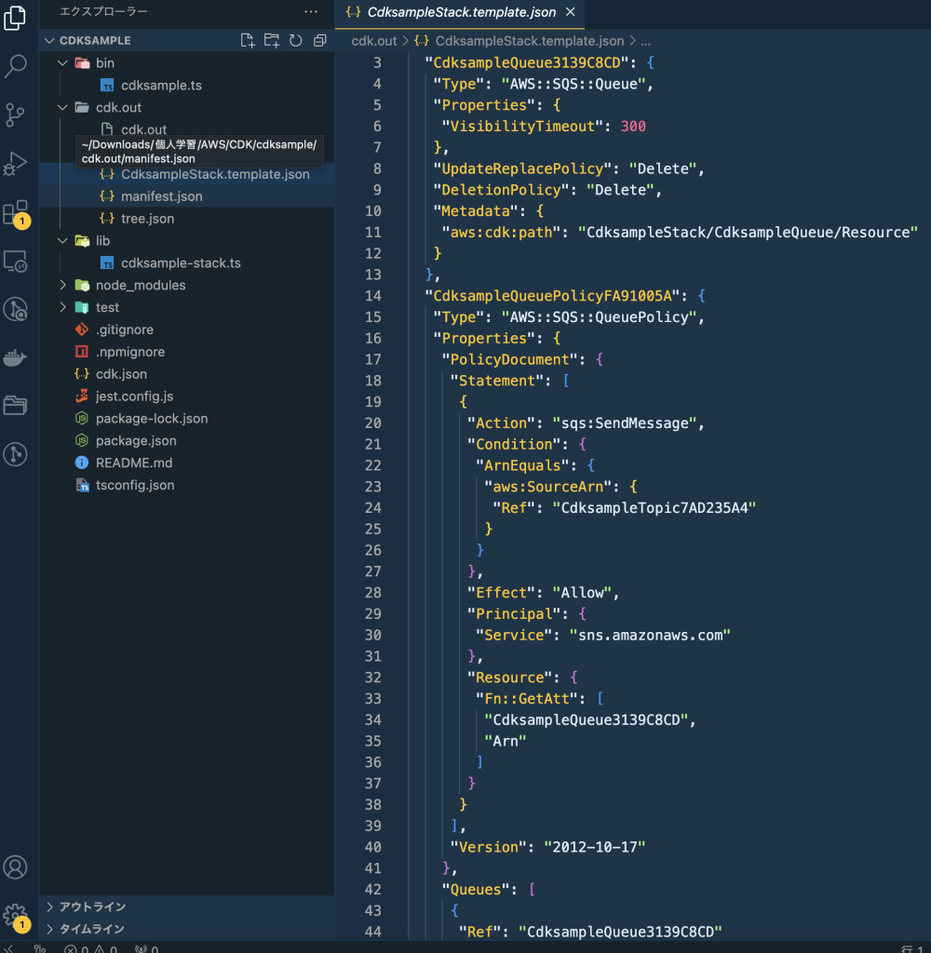Open cdksample-stack.ts in the lib folder

[181, 262]
